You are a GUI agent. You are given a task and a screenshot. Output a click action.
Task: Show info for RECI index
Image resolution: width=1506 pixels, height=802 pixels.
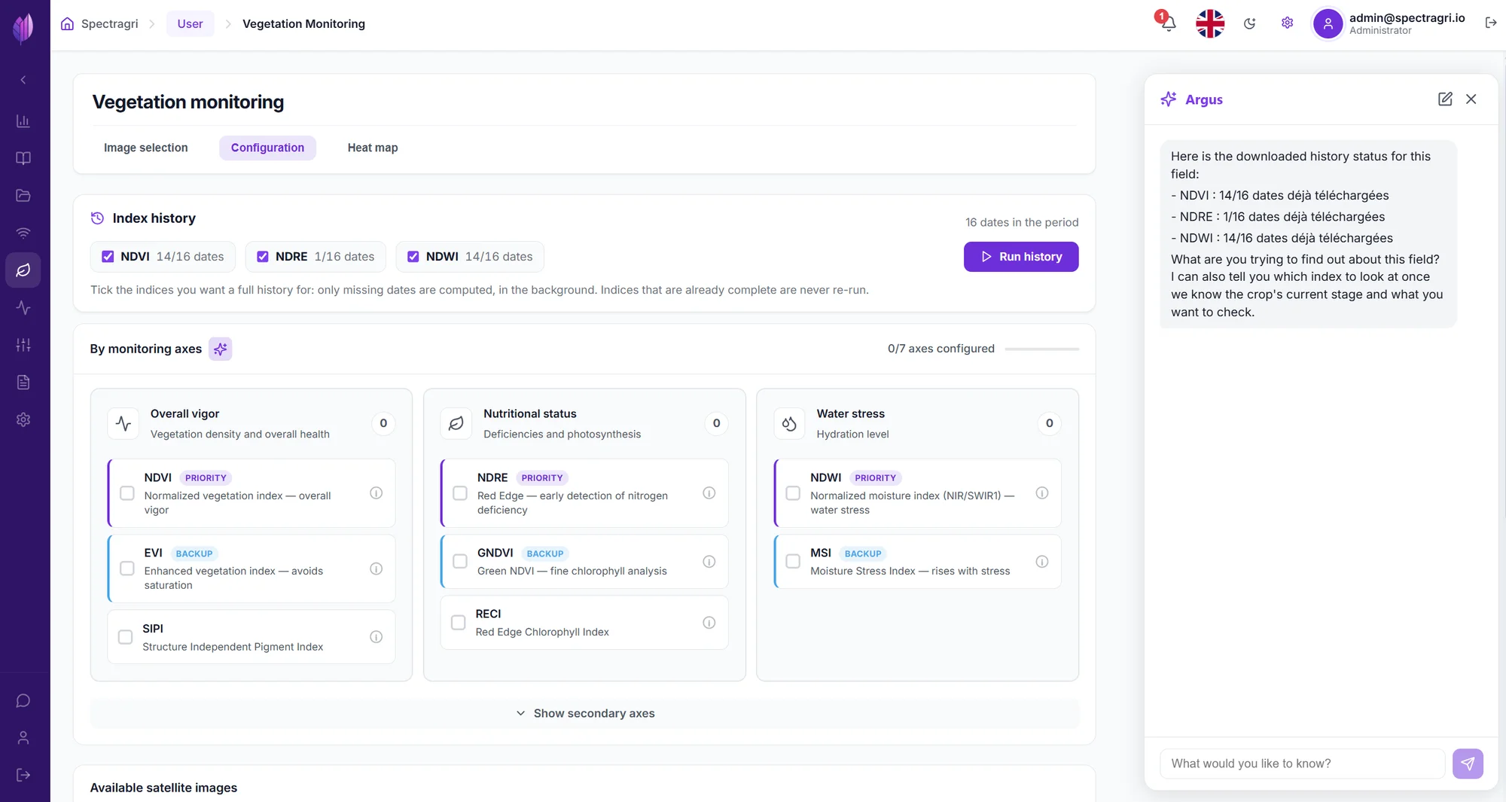coord(709,623)
